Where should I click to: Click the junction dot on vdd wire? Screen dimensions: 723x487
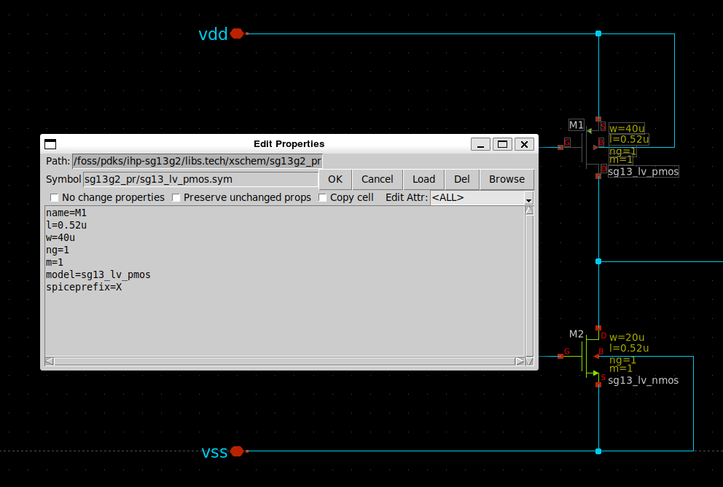tap(598, 33)
